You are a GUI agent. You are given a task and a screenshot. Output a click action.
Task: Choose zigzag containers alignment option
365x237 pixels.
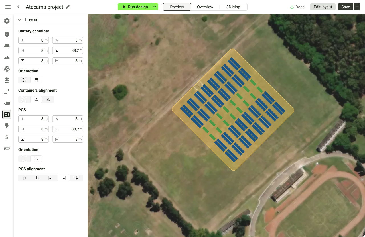(x=48, y=99)
